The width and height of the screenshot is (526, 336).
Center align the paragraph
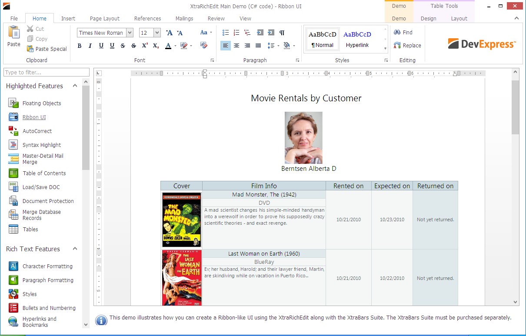pos(236,46)
